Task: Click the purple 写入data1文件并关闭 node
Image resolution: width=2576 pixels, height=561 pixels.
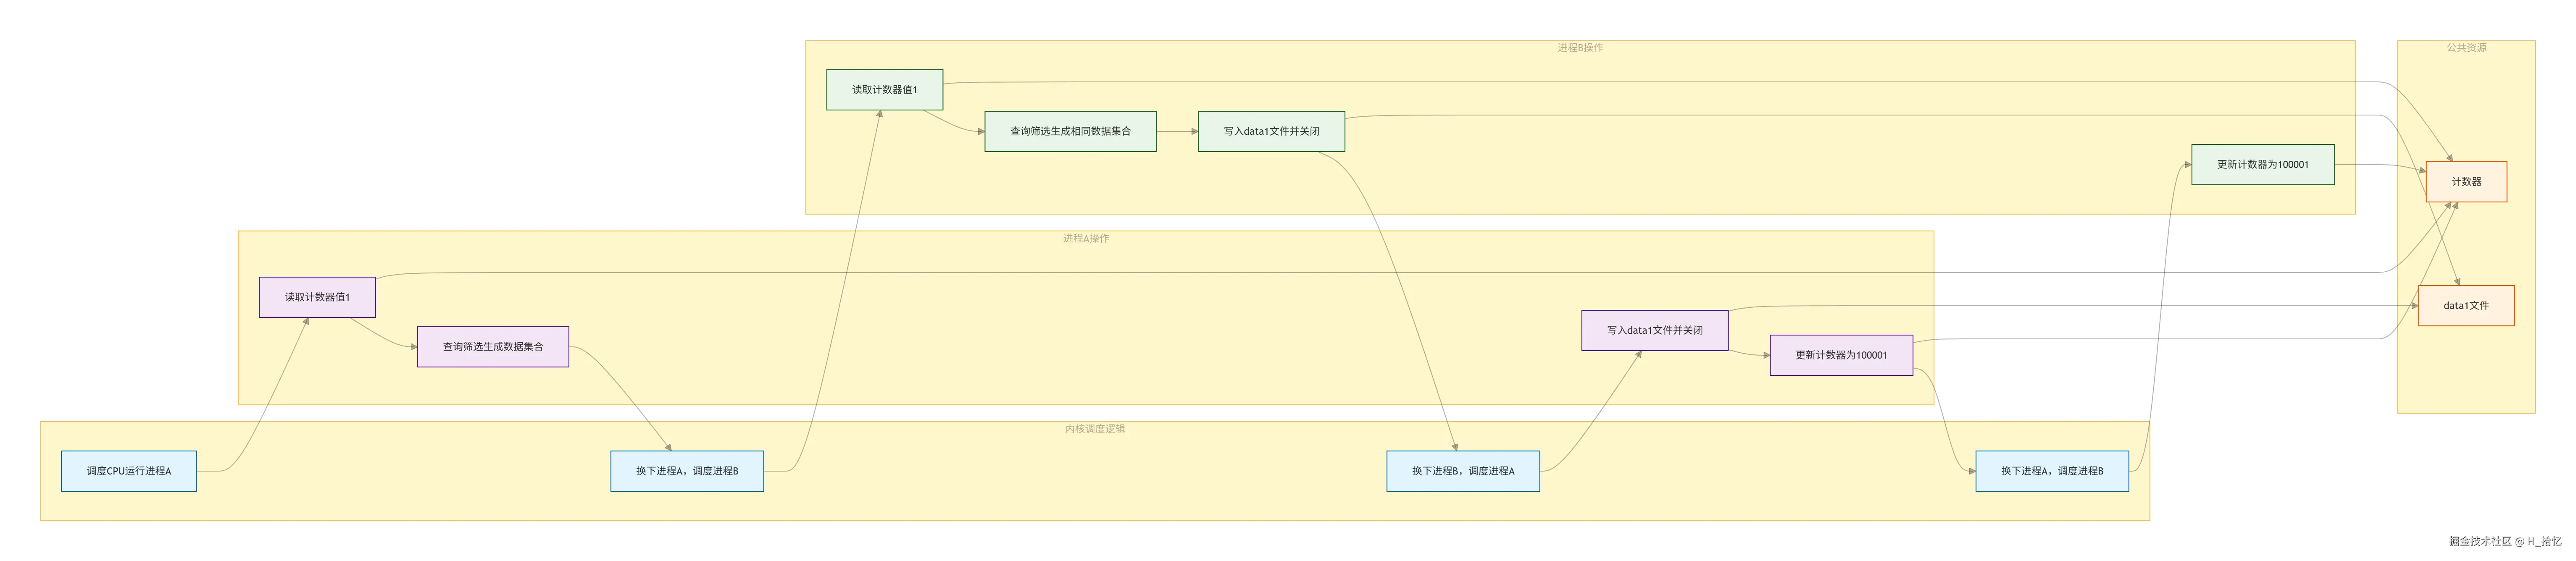Action: coord(1654,330)
